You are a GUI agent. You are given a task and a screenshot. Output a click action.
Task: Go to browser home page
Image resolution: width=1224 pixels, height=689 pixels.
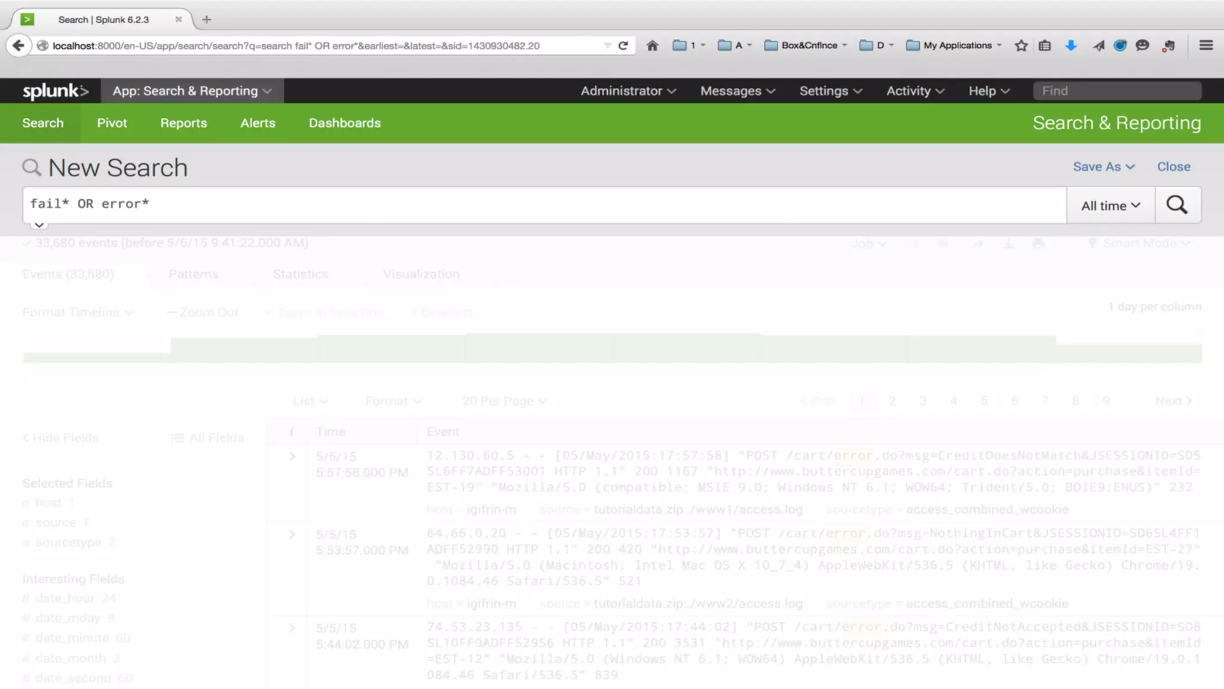coord(652,45)
